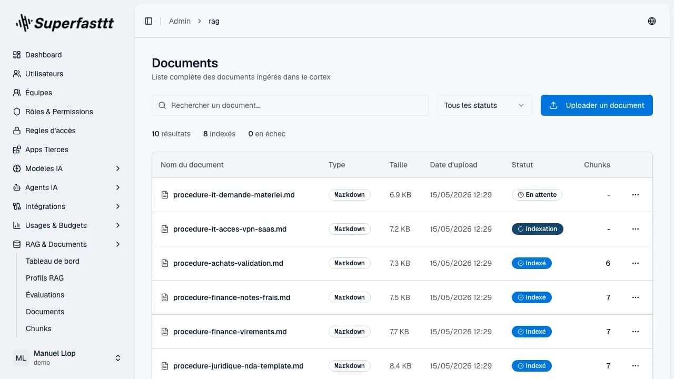Open row actions for procedure-finance-virements.md
The image size is (674, 379).
point(636,332)
